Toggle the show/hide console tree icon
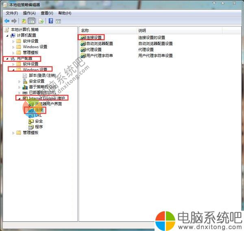 tap(31, 21)
